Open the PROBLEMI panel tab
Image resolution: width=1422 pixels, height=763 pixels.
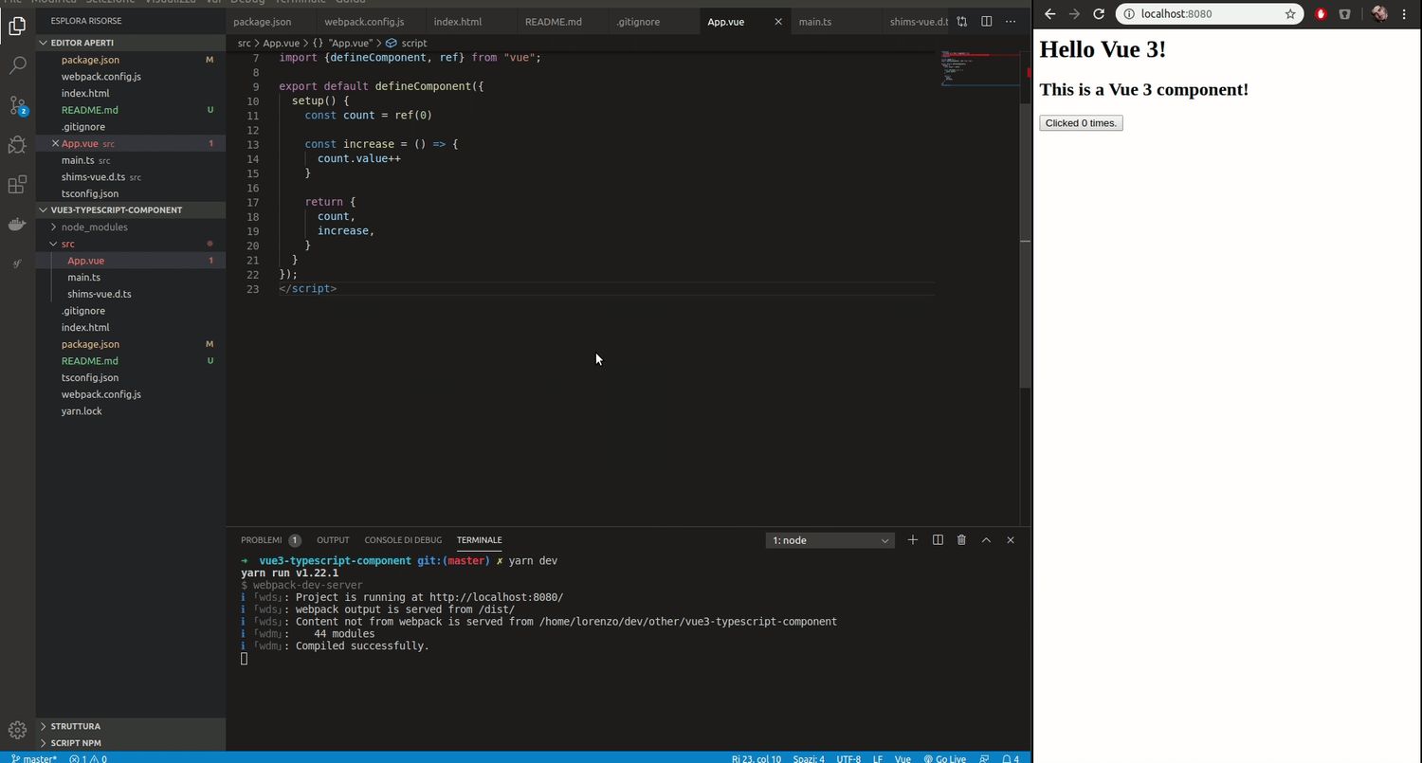coord(269,540)
